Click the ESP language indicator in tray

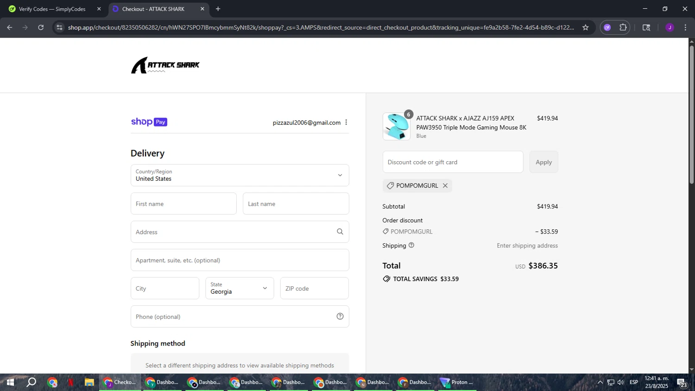tap(634, 382)
